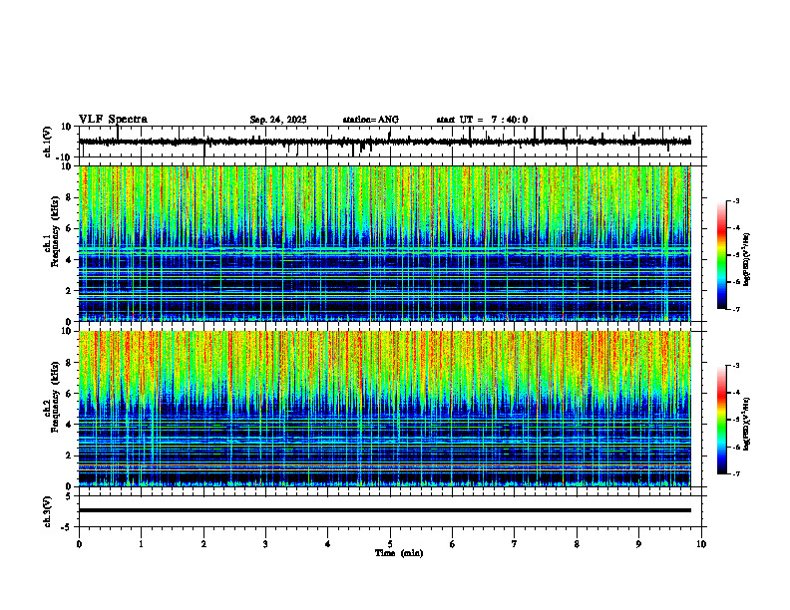Click the ch.1 voltage waveform trace panel

[x=392, y=142]
